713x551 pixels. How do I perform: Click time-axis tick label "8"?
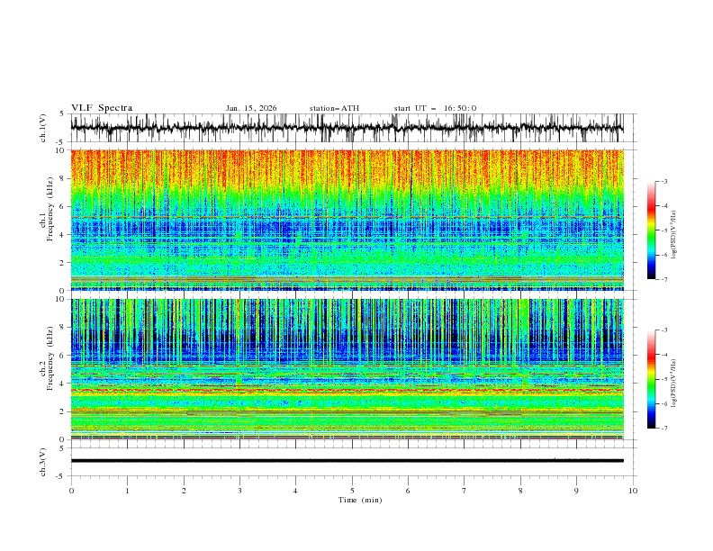point(520,491)
